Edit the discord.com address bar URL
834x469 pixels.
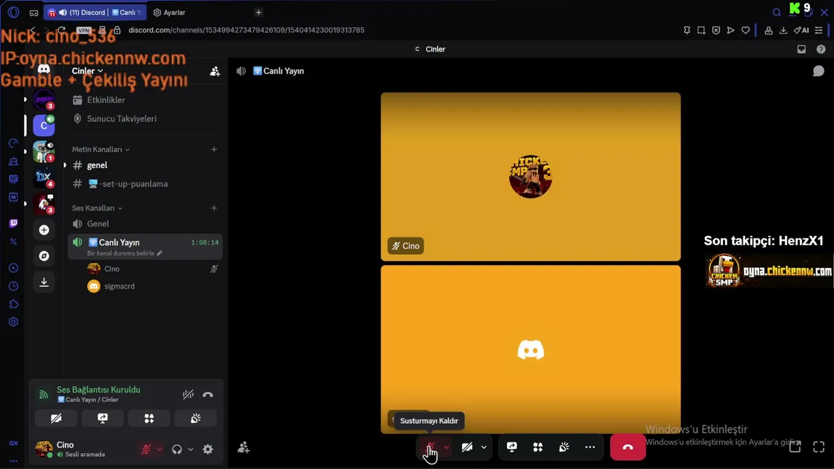coord(246,30)
